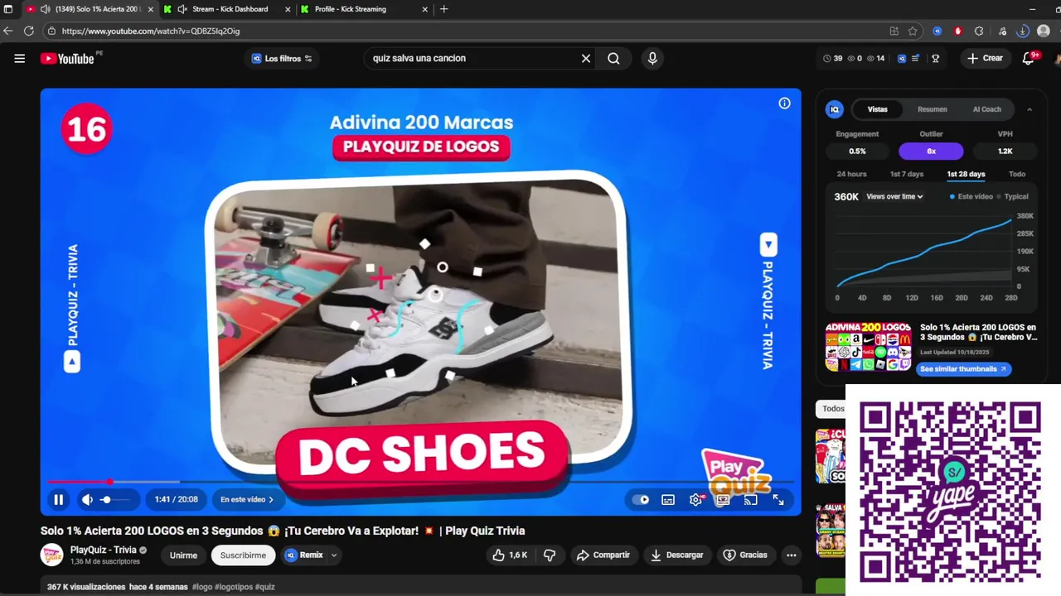Click the Unirme button
This screenshot has width=1061, height=596.
[183, 555]
